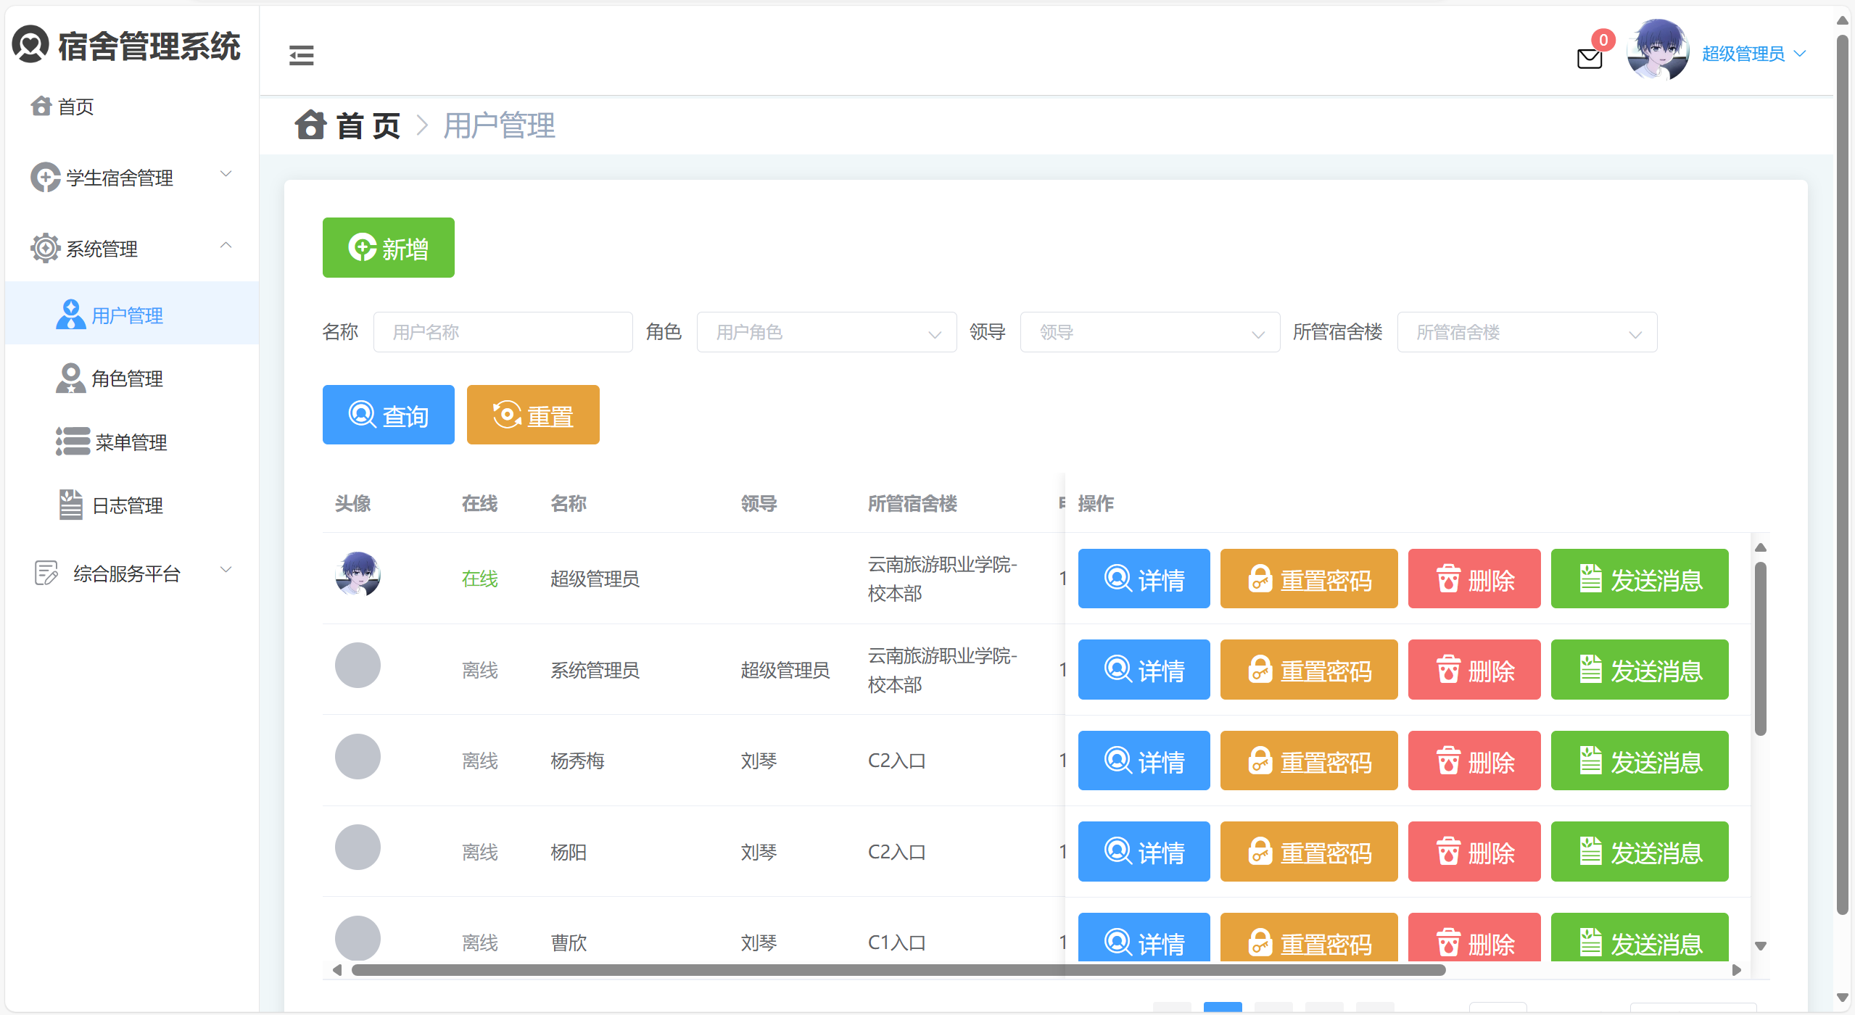This screenshot has height=1015, width=1855.
Task: Click the admin avatar in header
Action: pos(1657,51)
